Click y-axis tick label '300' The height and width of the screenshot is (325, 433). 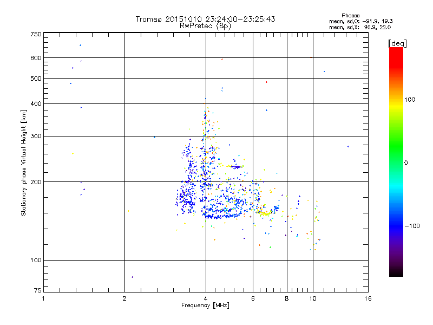coord(36,136)
